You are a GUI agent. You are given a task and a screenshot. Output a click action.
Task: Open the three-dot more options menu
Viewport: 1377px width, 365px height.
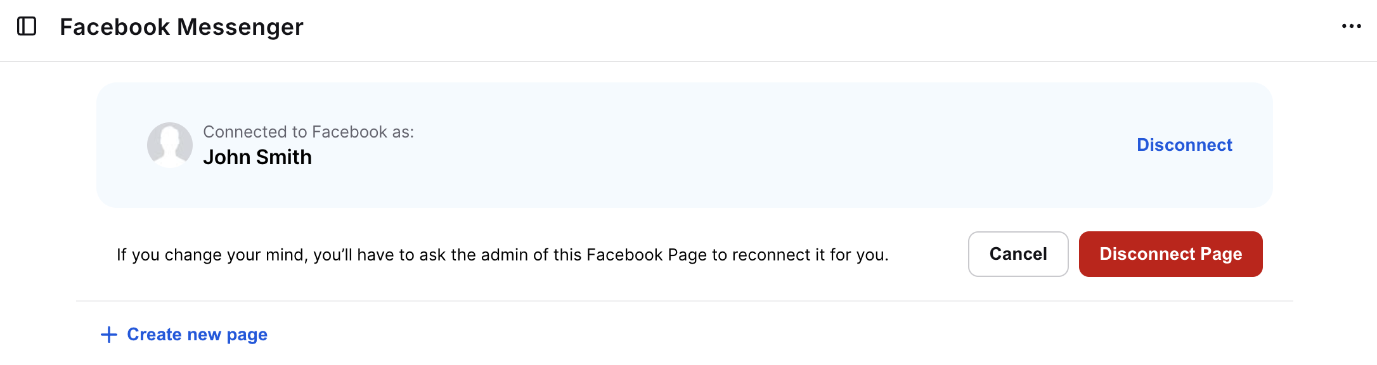pos(1351,27)
